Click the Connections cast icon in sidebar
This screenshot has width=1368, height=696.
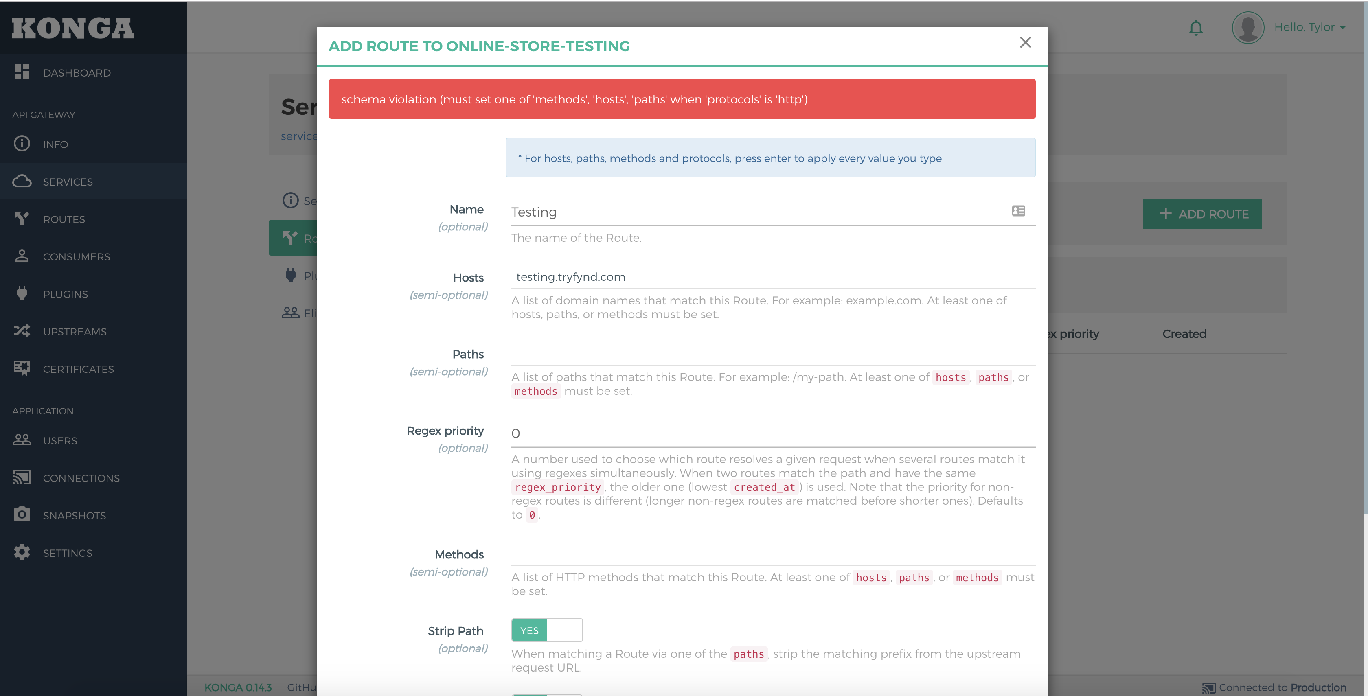(22, 477)
